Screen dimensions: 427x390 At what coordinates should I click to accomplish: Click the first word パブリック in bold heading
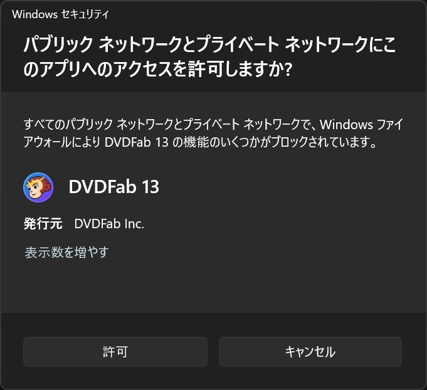coord(58,45)
